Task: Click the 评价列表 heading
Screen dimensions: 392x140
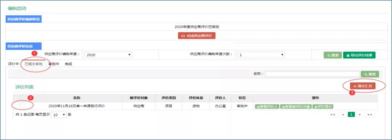Action: point(25,87)
